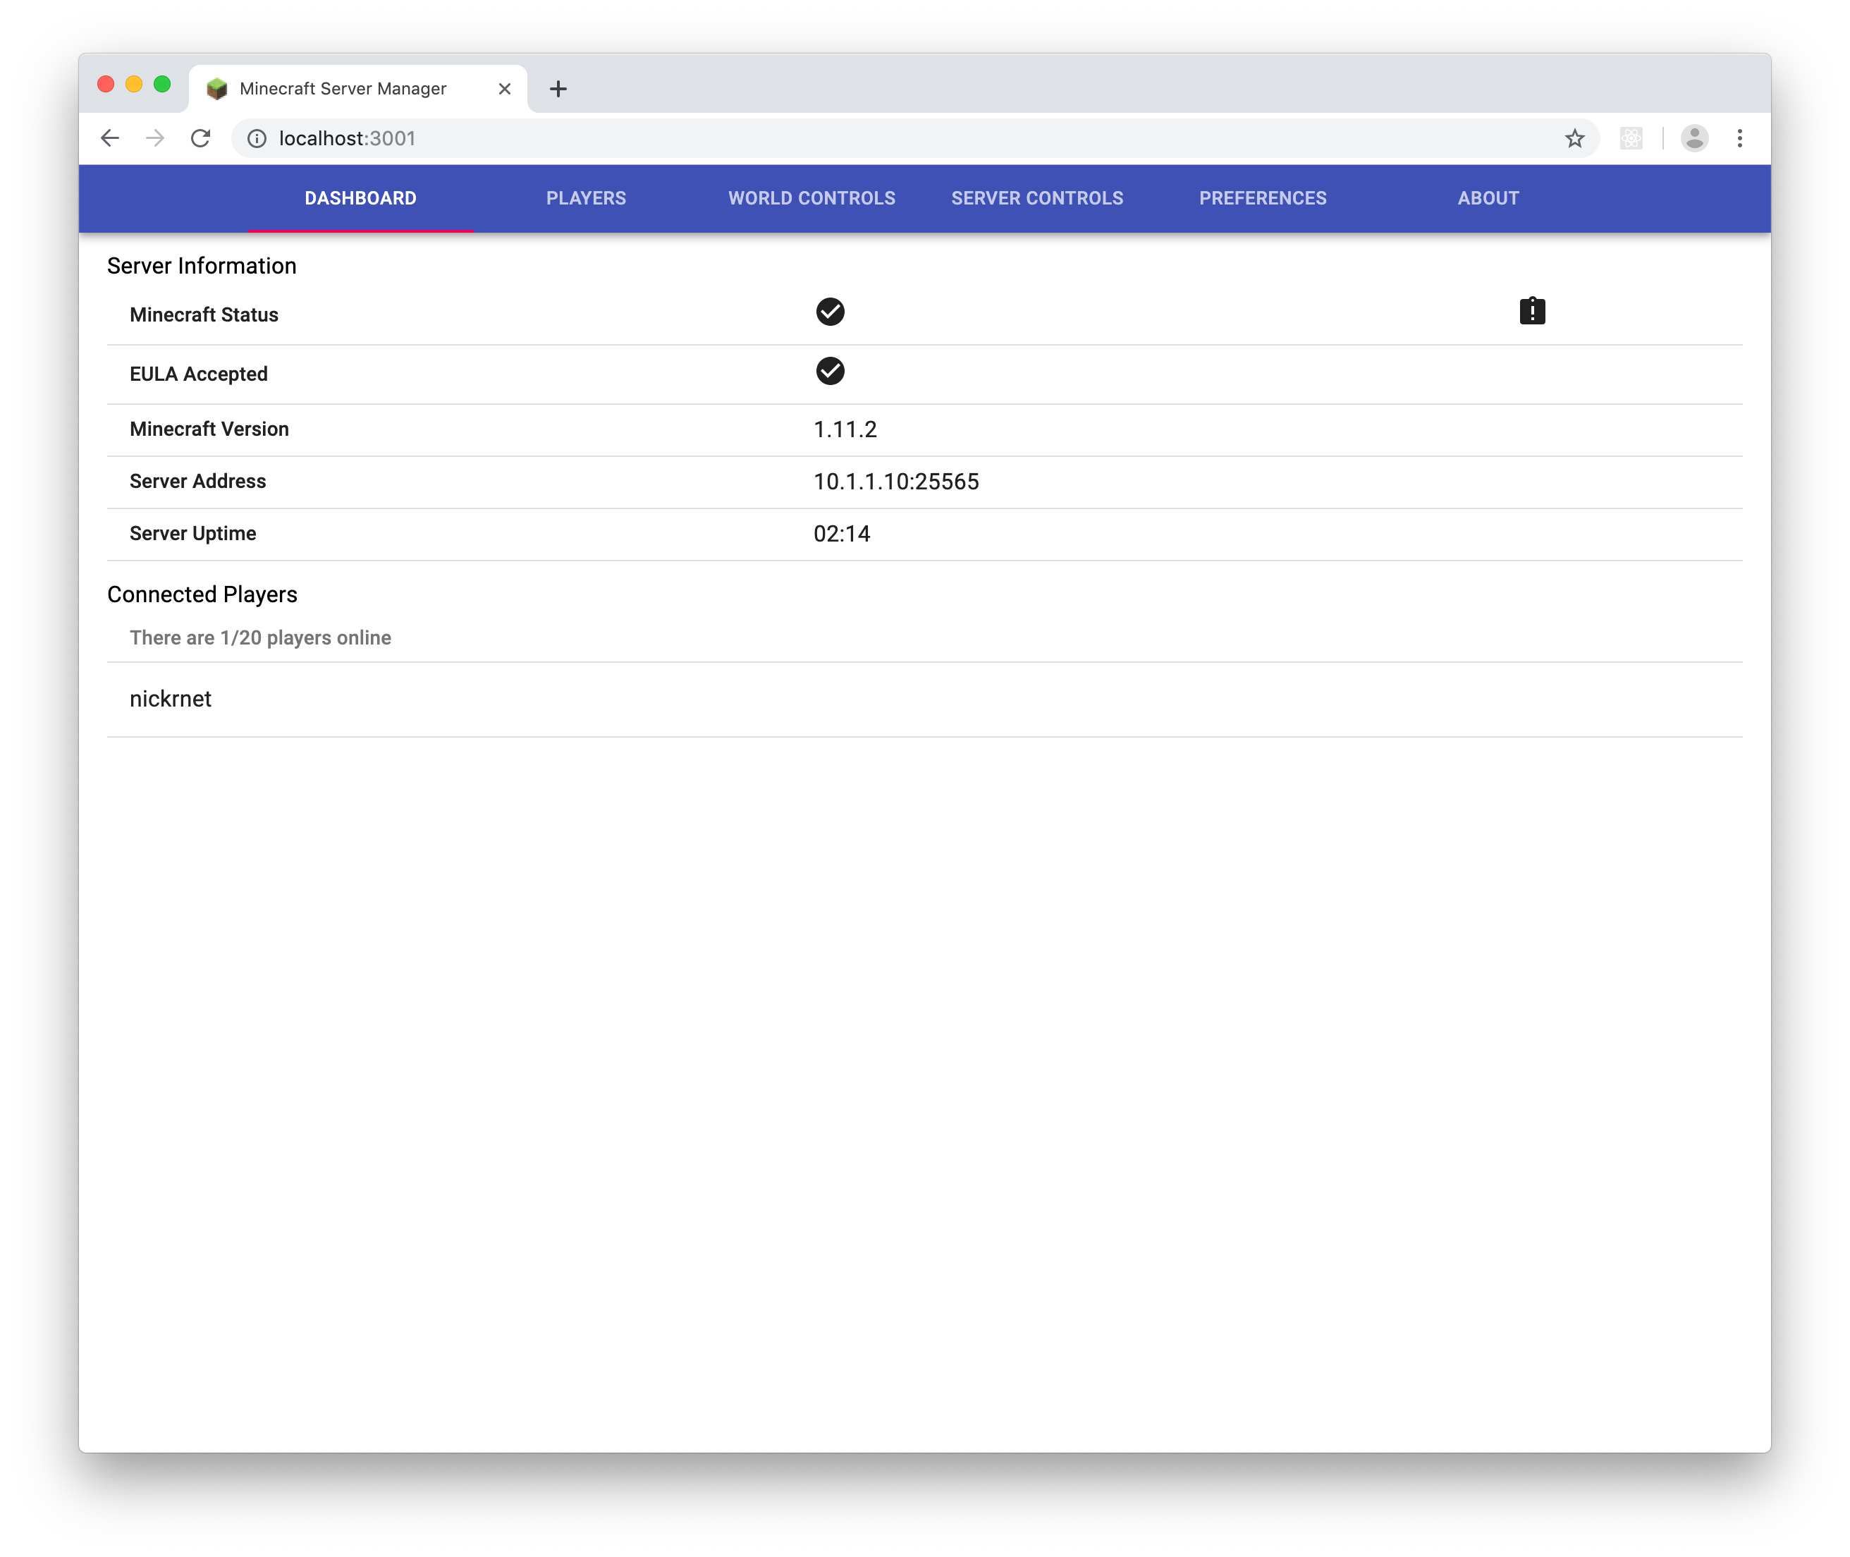Click the server address value field
The width and height of the screenshot is (1850, 1557).
[x=898, y=480]
